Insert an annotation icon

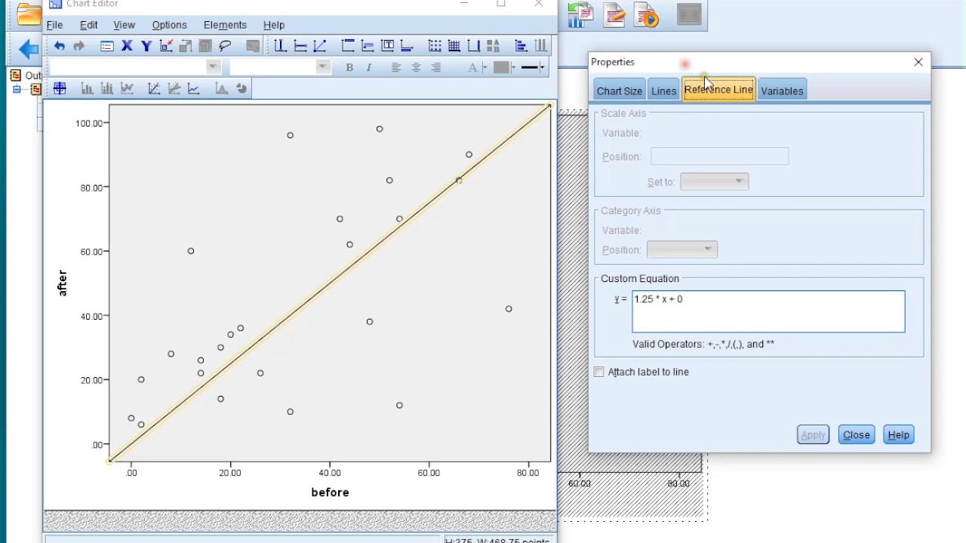[368, 46]
